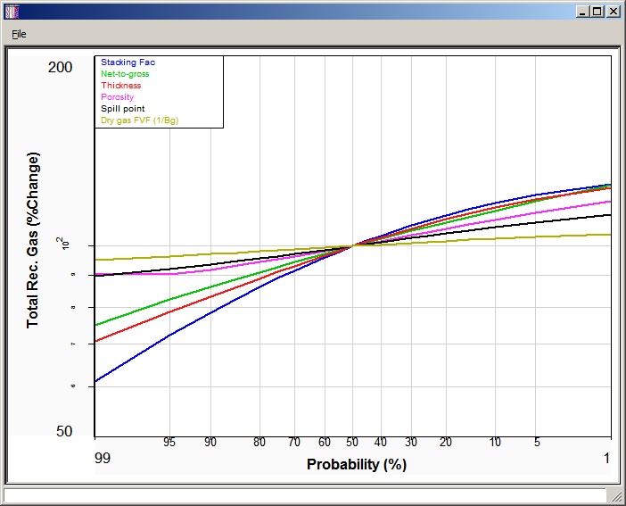Click the 200 label on vertical axis
This screenshot has width=626, height=506.
tap(61, 68)
